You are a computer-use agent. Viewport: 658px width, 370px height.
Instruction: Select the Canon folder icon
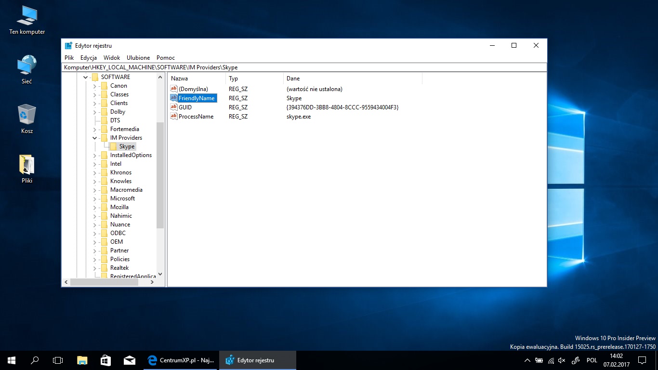[104, 86]
